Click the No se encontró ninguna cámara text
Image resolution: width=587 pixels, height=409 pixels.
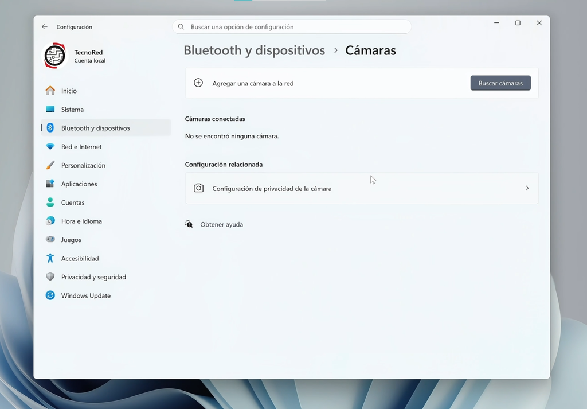point(232,136)
